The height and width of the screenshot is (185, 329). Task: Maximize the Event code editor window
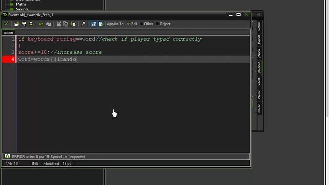click(x=239, y=15)
